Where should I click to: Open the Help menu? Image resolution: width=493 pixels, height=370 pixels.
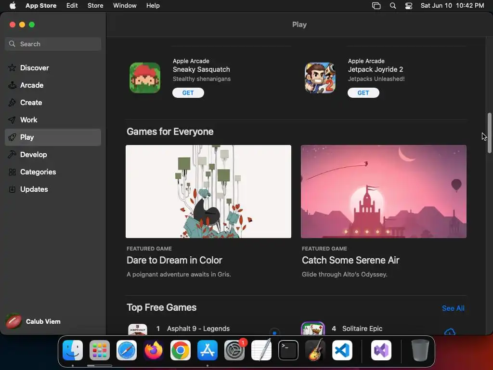[153, 5]
